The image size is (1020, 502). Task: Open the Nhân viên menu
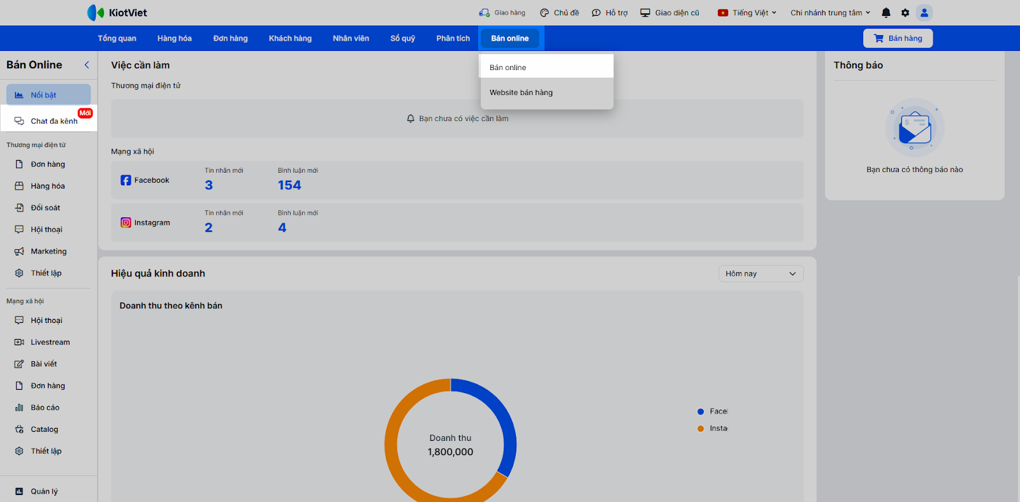click(x=351, y=38)
